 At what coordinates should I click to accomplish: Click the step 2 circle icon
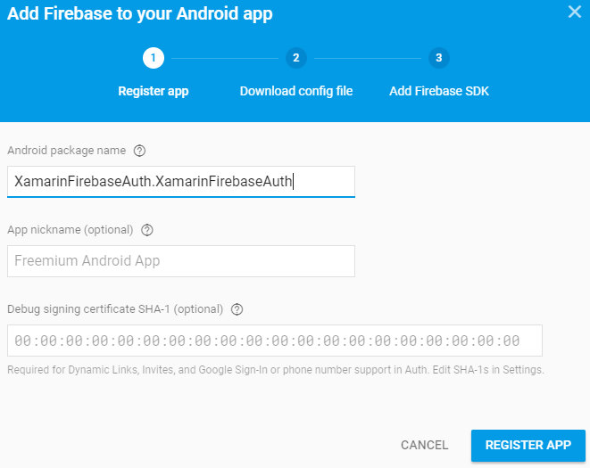pos(296,59)
